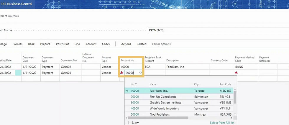Click lookup scrollbar down arrow
Image resolution: width=289 pixels, height=125 pixels.
point(235,114)
